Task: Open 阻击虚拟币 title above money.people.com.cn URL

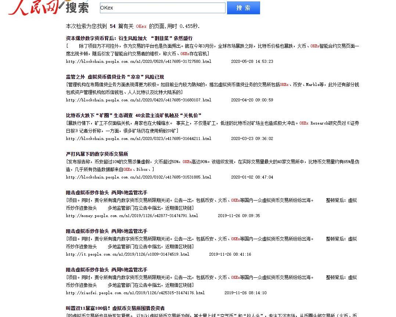Action: [x=107, y=192]
